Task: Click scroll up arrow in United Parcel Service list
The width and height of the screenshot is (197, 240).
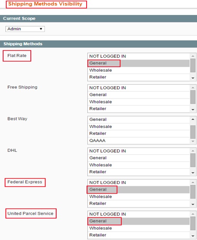Action: (193, 214)
